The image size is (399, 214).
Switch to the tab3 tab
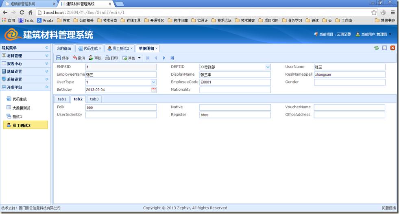tap(94, 99)
